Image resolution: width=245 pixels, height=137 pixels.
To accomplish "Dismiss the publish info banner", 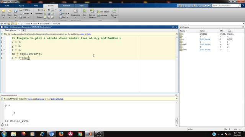I will point(177,34).
